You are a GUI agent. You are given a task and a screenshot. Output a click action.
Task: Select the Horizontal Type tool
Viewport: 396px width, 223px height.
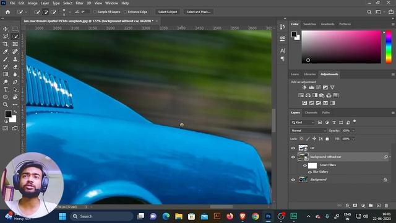coord(6,89)
